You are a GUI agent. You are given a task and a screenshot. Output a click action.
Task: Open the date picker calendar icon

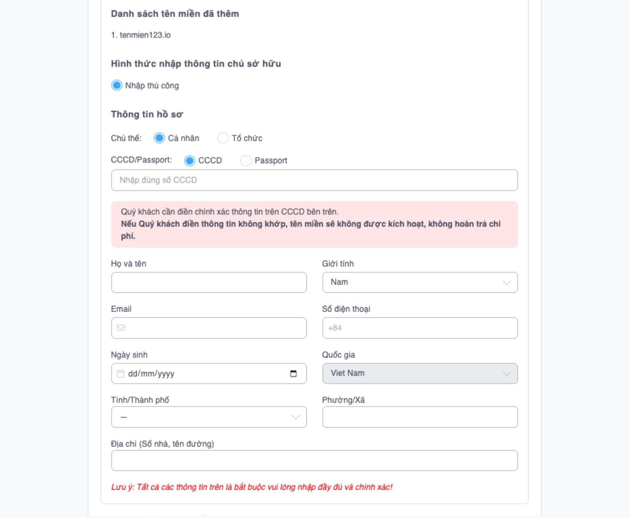pos(293,373)
